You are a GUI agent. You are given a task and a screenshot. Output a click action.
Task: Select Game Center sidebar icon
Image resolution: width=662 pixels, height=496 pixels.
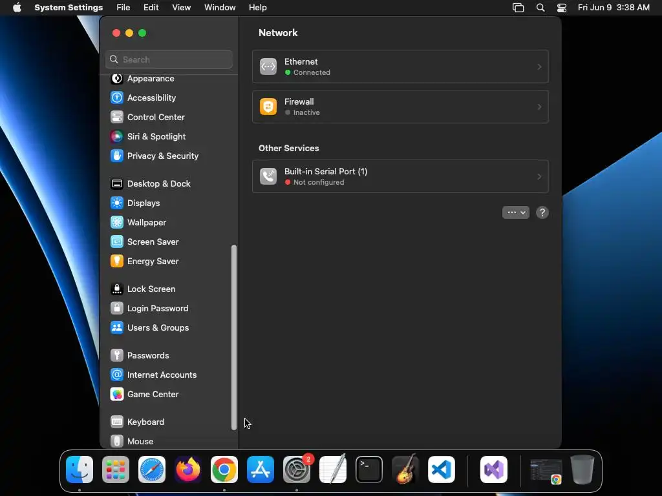pyautogui.click(x=117, y=395)
